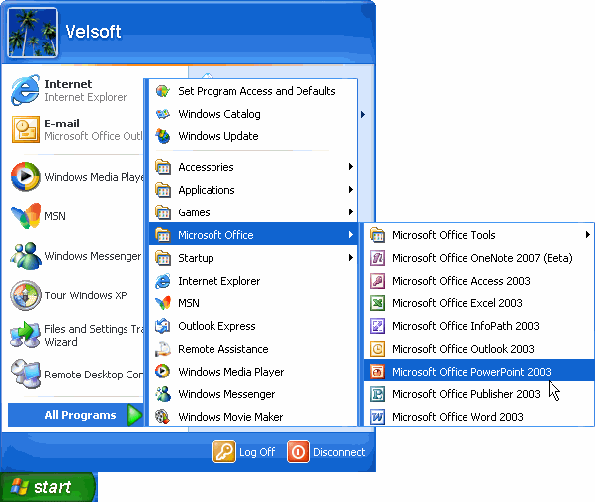This screenshot has width=595, height=502.
Task: Click 'Microsoft Office OneNote 2007 (Beta)' text
Action: pos(482,258)
